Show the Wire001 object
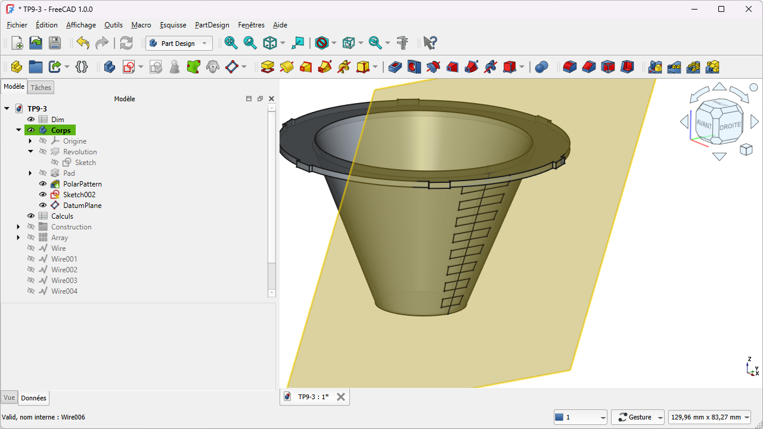 pyautogui.click(x=31, y=259)
